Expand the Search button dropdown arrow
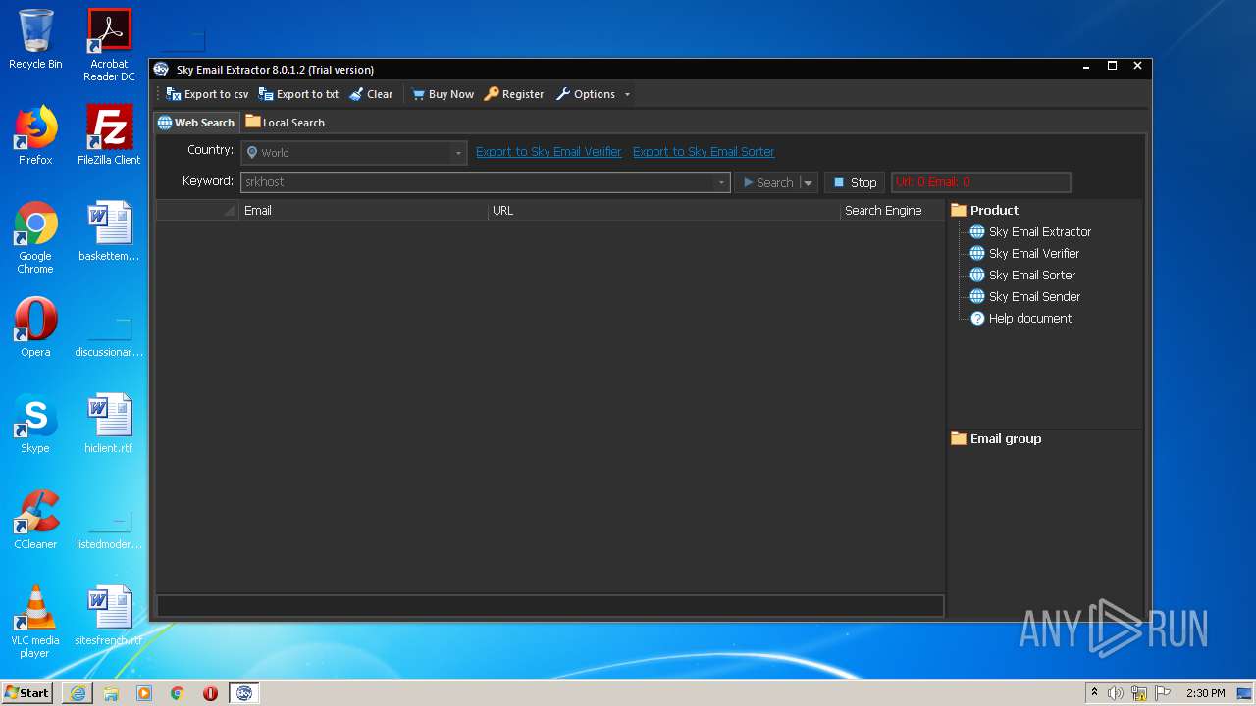This screenshot has width=1256, height=706. pyautogui.click(x=809, y=182)
